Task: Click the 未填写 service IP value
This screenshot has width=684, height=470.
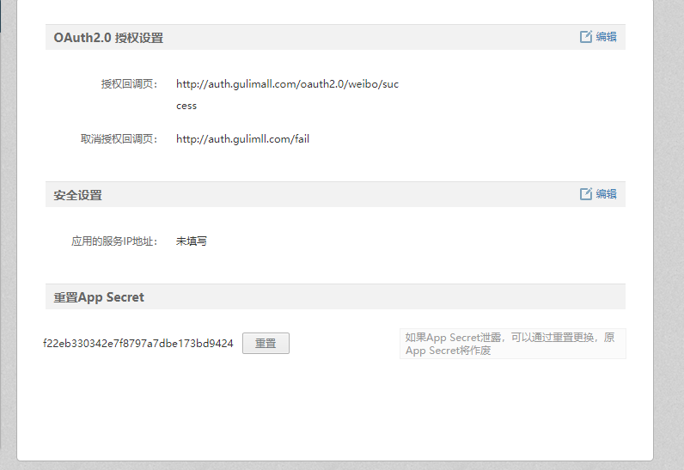Action: [191, 241]
